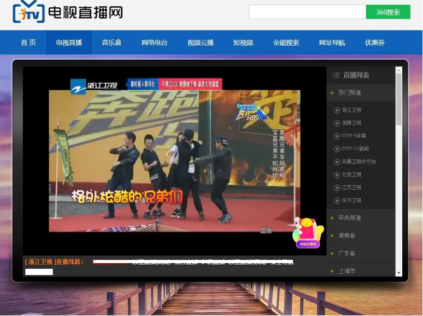The height and width of the screenshot is (316, 423).
Task: Open the red envelope coupon icon
Action: [x=307, y=232]
